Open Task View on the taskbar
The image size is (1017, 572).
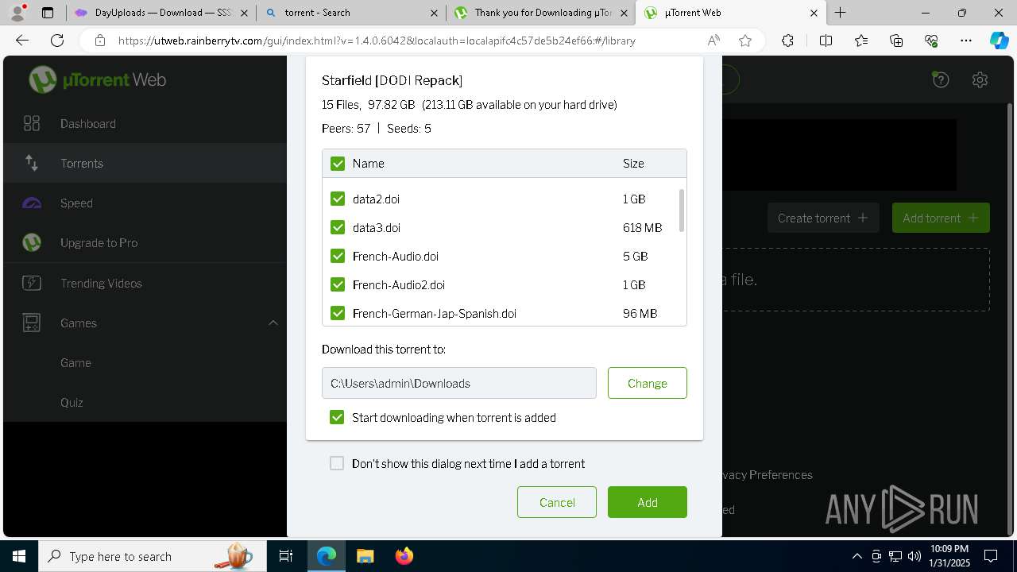coord(286,556)
